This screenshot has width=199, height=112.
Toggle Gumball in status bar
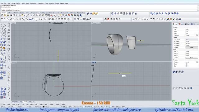[x=96, y=107]
